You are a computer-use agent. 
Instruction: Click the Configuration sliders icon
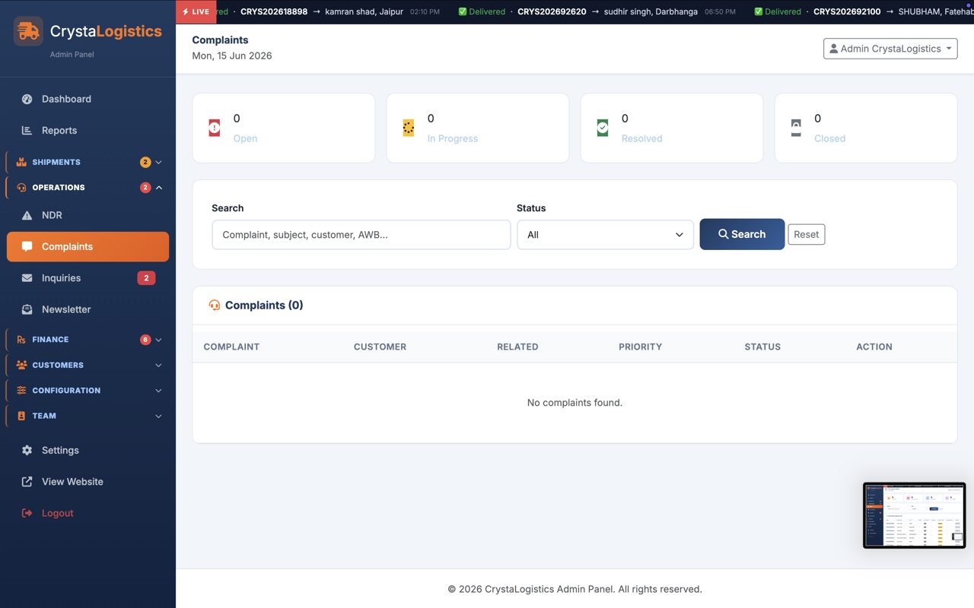coord(21,391)
